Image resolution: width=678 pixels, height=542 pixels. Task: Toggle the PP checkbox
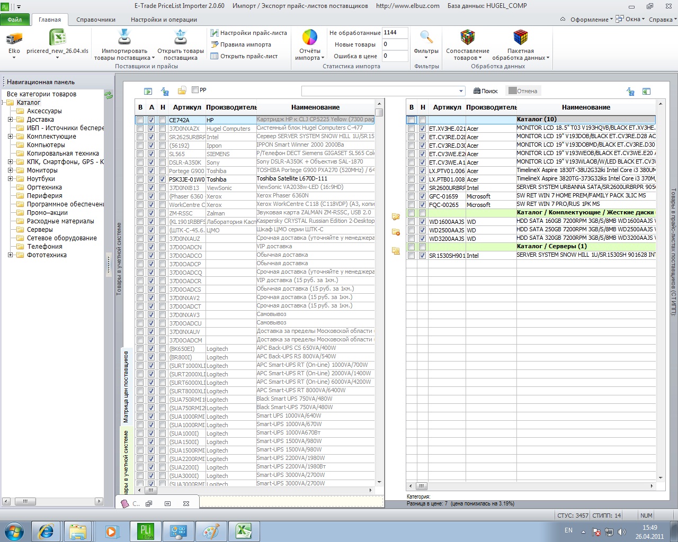coord(195,90)
